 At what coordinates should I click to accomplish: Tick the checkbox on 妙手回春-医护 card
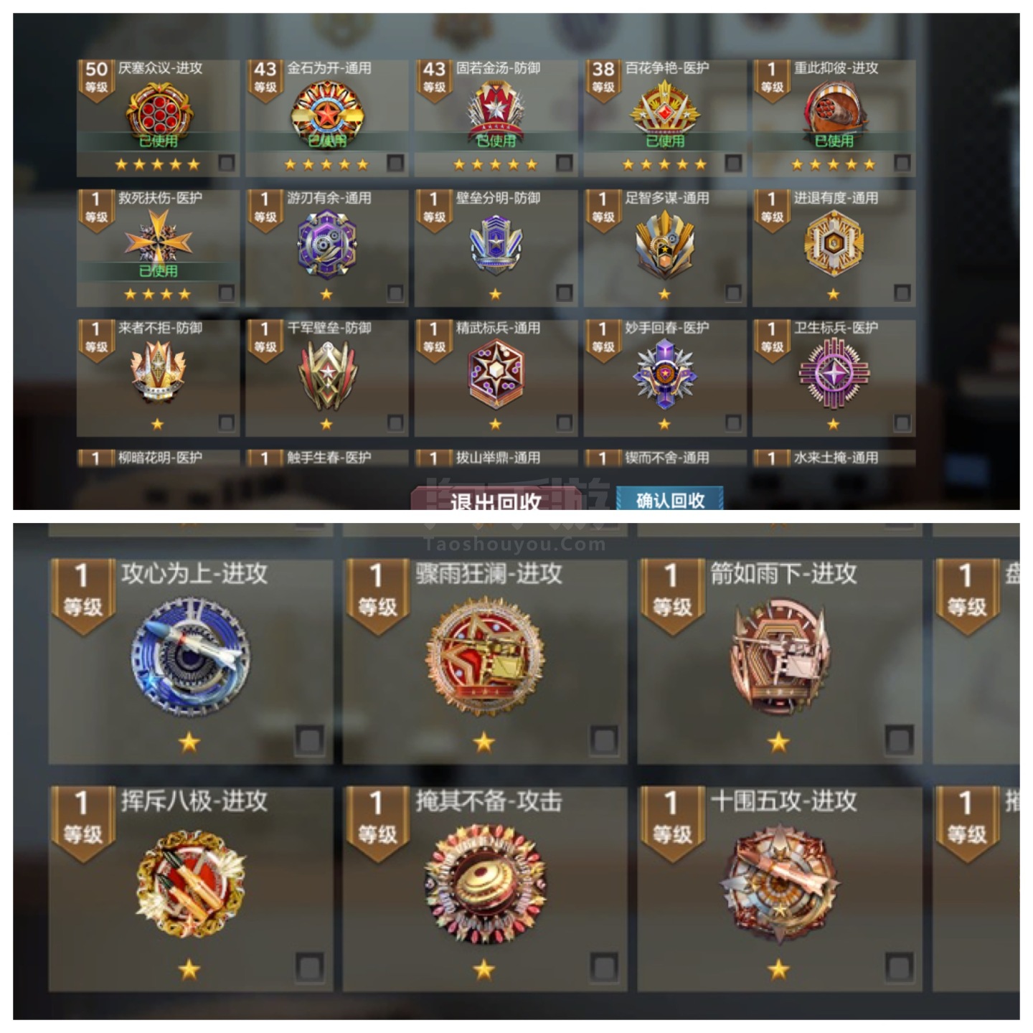click(733, 423)
